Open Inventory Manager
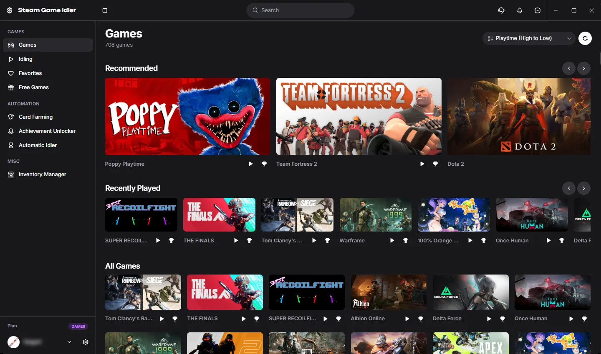The height and width of the screenshot is (354, 601). coord(48,175)
